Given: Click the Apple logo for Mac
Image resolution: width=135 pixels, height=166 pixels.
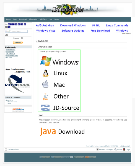Looking at the screenshot, I should click(45, 84).
